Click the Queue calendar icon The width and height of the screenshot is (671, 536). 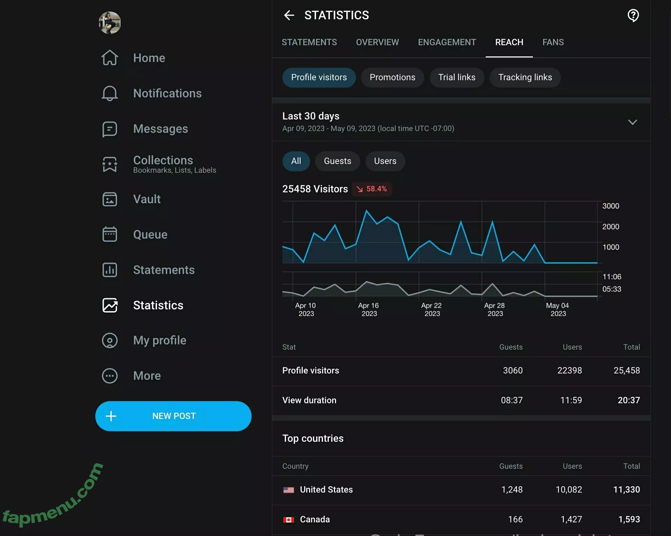pos(110,234)
